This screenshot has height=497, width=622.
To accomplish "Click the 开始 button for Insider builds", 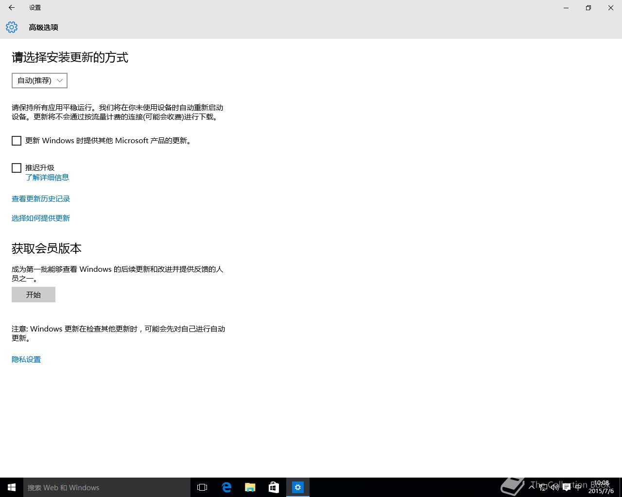I will click(34, 295).
